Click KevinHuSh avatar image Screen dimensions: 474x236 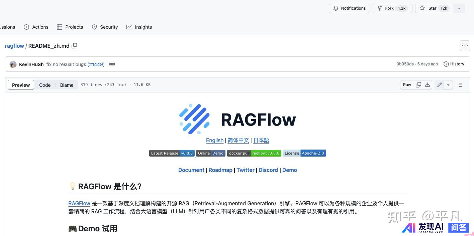[13, 64]
